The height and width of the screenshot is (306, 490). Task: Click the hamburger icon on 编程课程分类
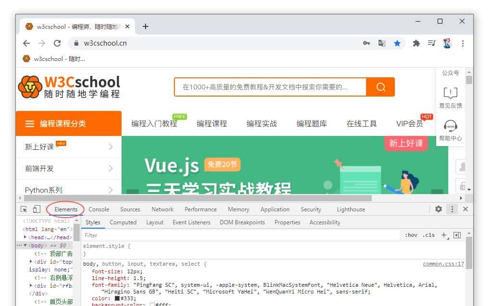pos(30,123)
